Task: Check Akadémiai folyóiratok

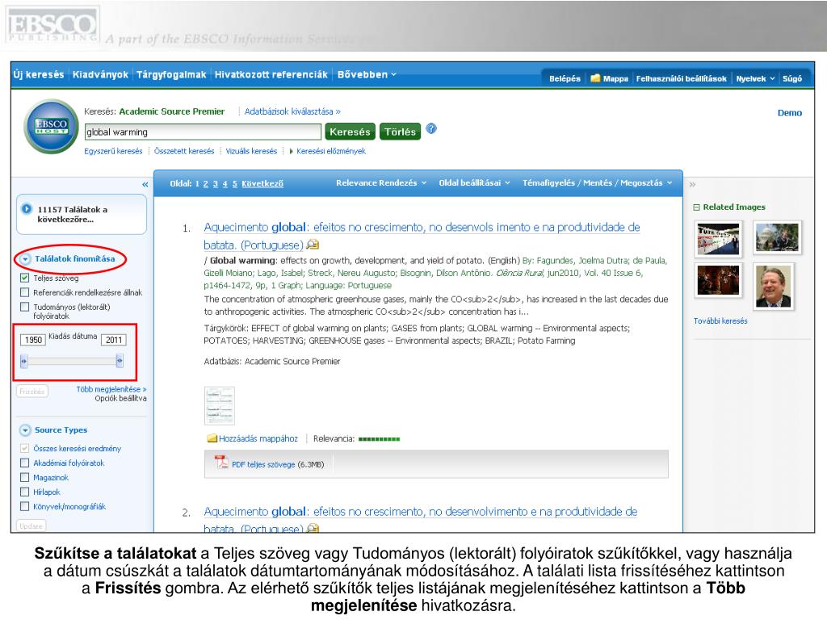Action: click(25, 463)
